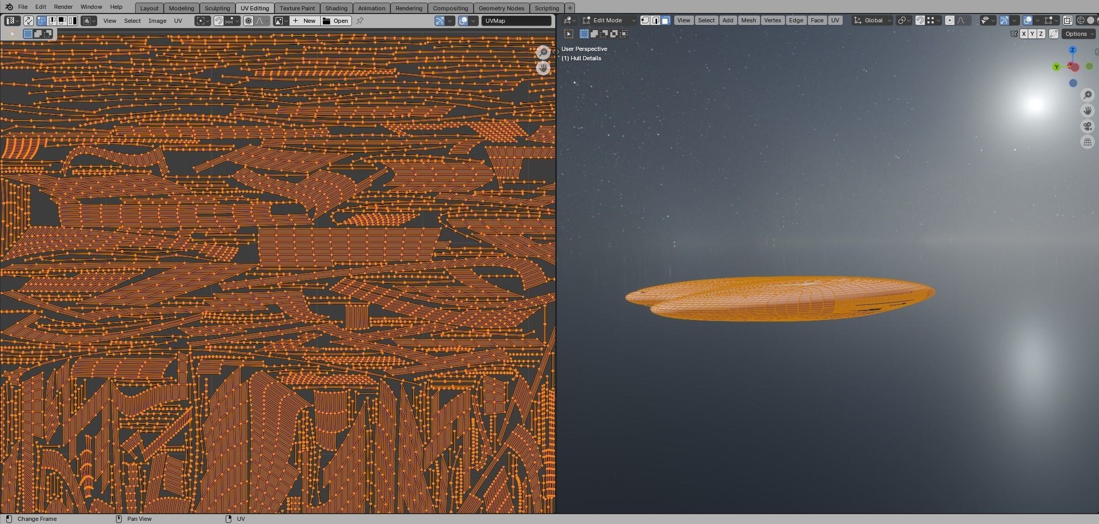Click the UVMap name field
Image resolution: width=1099 pixels, height=524 pixels.
516,21
